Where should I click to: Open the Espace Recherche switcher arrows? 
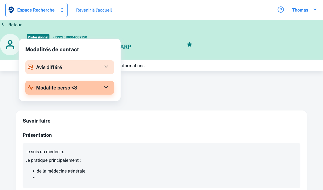click(62, 10)
